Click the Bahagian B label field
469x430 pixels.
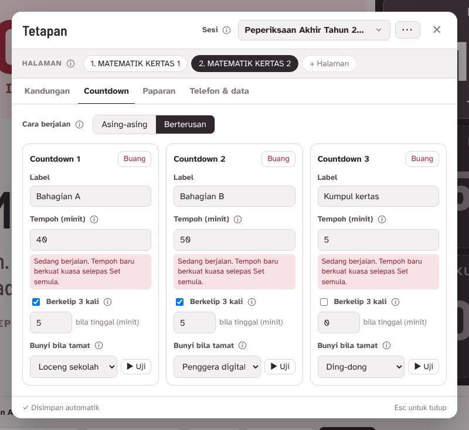pyautogui.click(x=234, y=196)
